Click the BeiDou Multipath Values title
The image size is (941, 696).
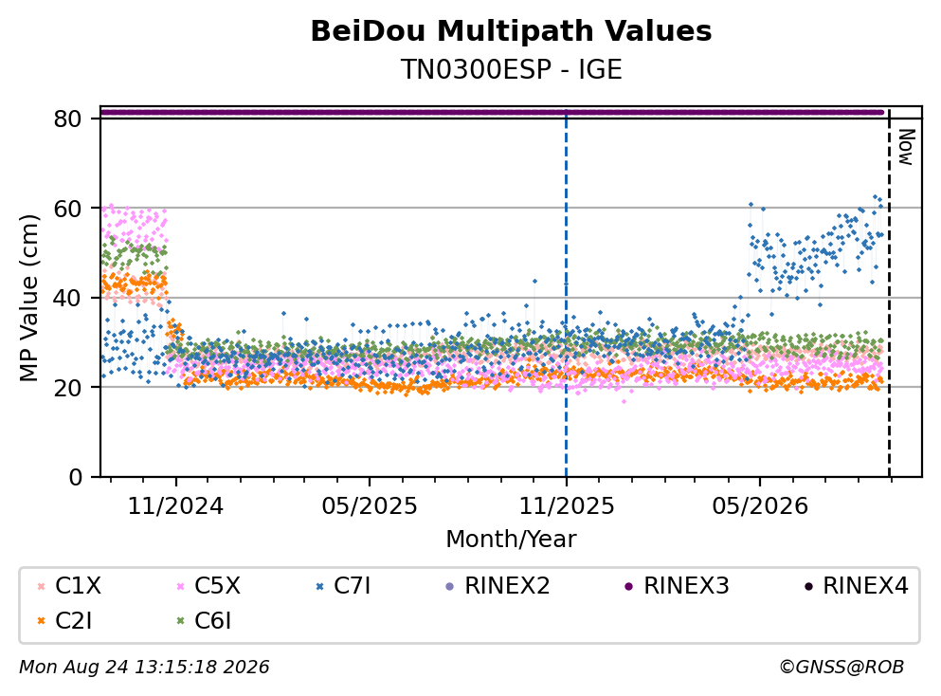[x=511, y=31]
